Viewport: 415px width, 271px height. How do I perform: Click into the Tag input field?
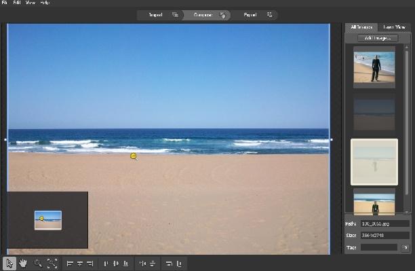[379, 247]
